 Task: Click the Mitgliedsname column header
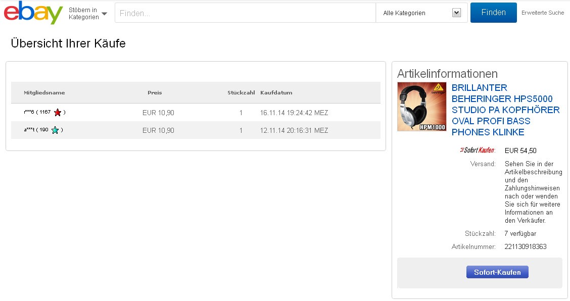(x=44, y=93)
